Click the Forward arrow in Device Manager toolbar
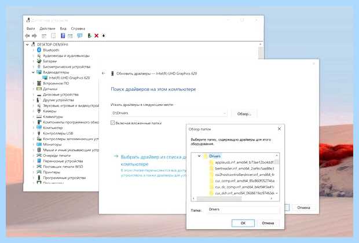Viewport: 359px width, 243px height. (34, 36)
